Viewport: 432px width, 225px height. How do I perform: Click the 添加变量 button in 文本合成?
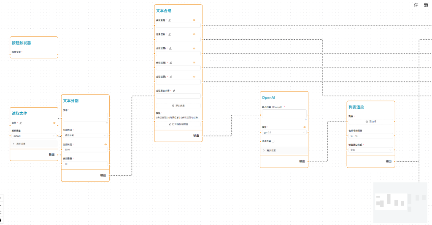178,106
